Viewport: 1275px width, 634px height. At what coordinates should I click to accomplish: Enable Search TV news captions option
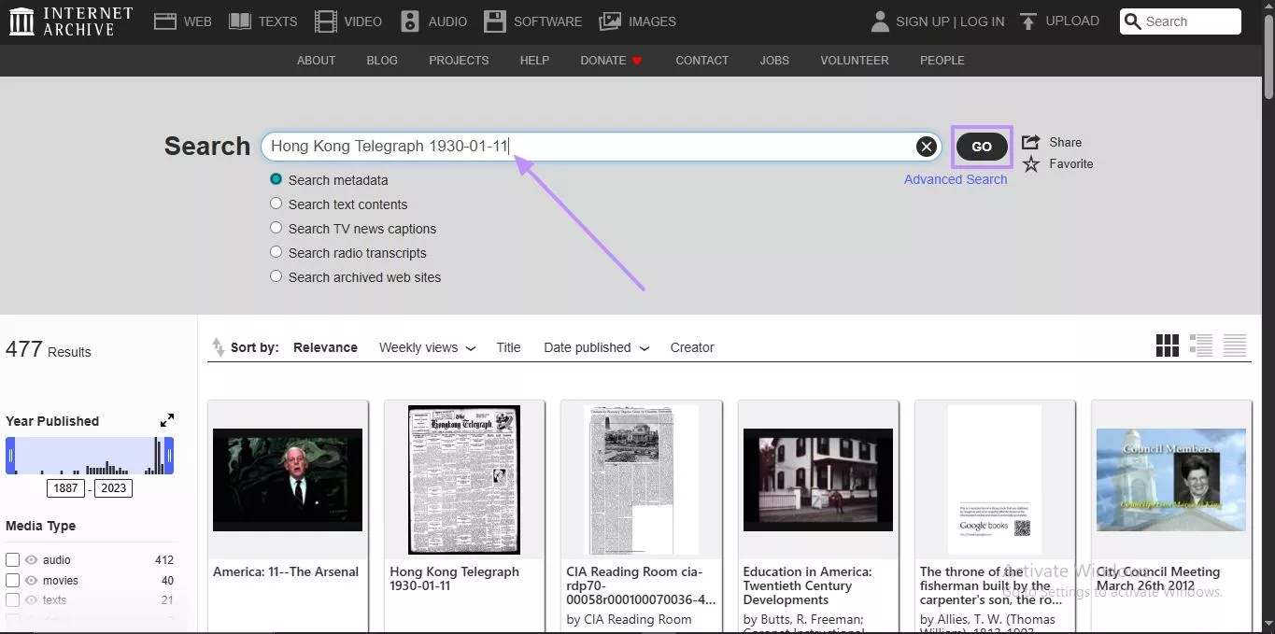coord(276,227)
